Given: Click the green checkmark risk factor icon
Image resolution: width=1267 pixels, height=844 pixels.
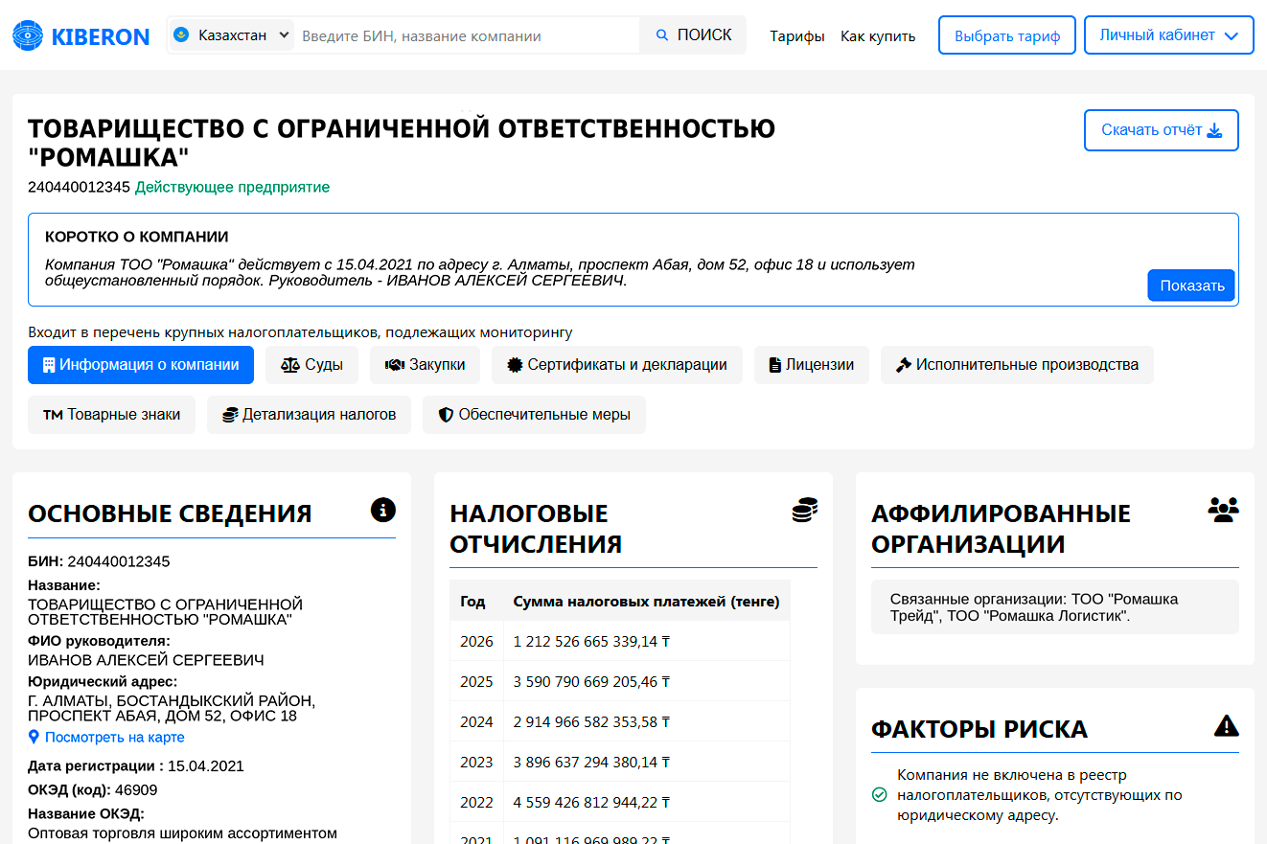Looking at the screenshot, I should 879,794.
